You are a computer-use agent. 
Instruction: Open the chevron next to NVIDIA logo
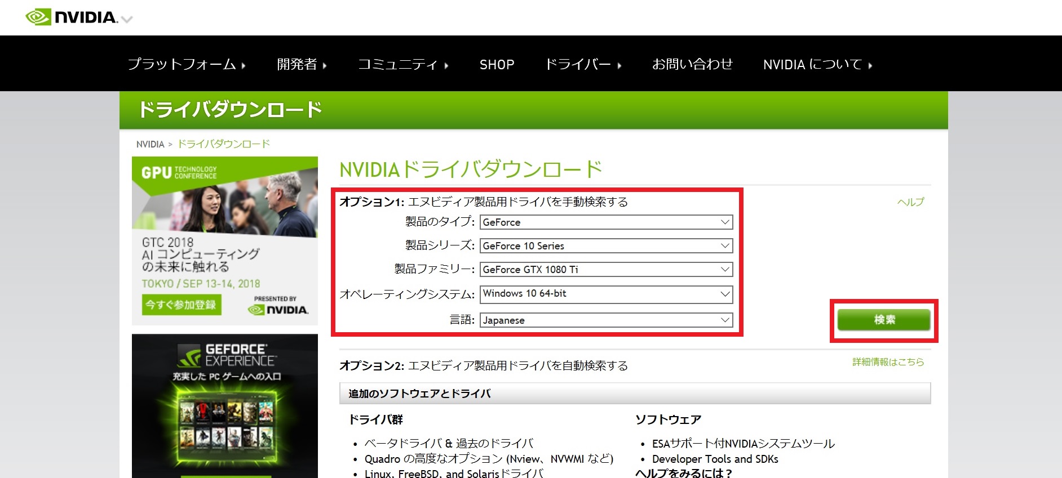tap(127, 20)
